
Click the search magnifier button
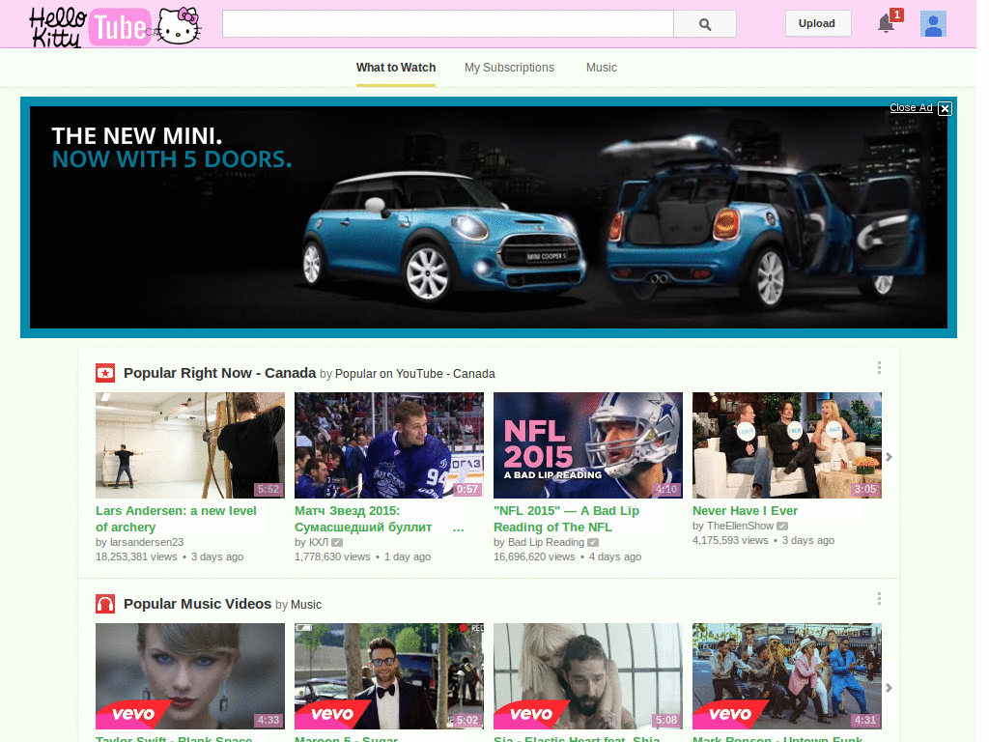click(x=704, y=24)
